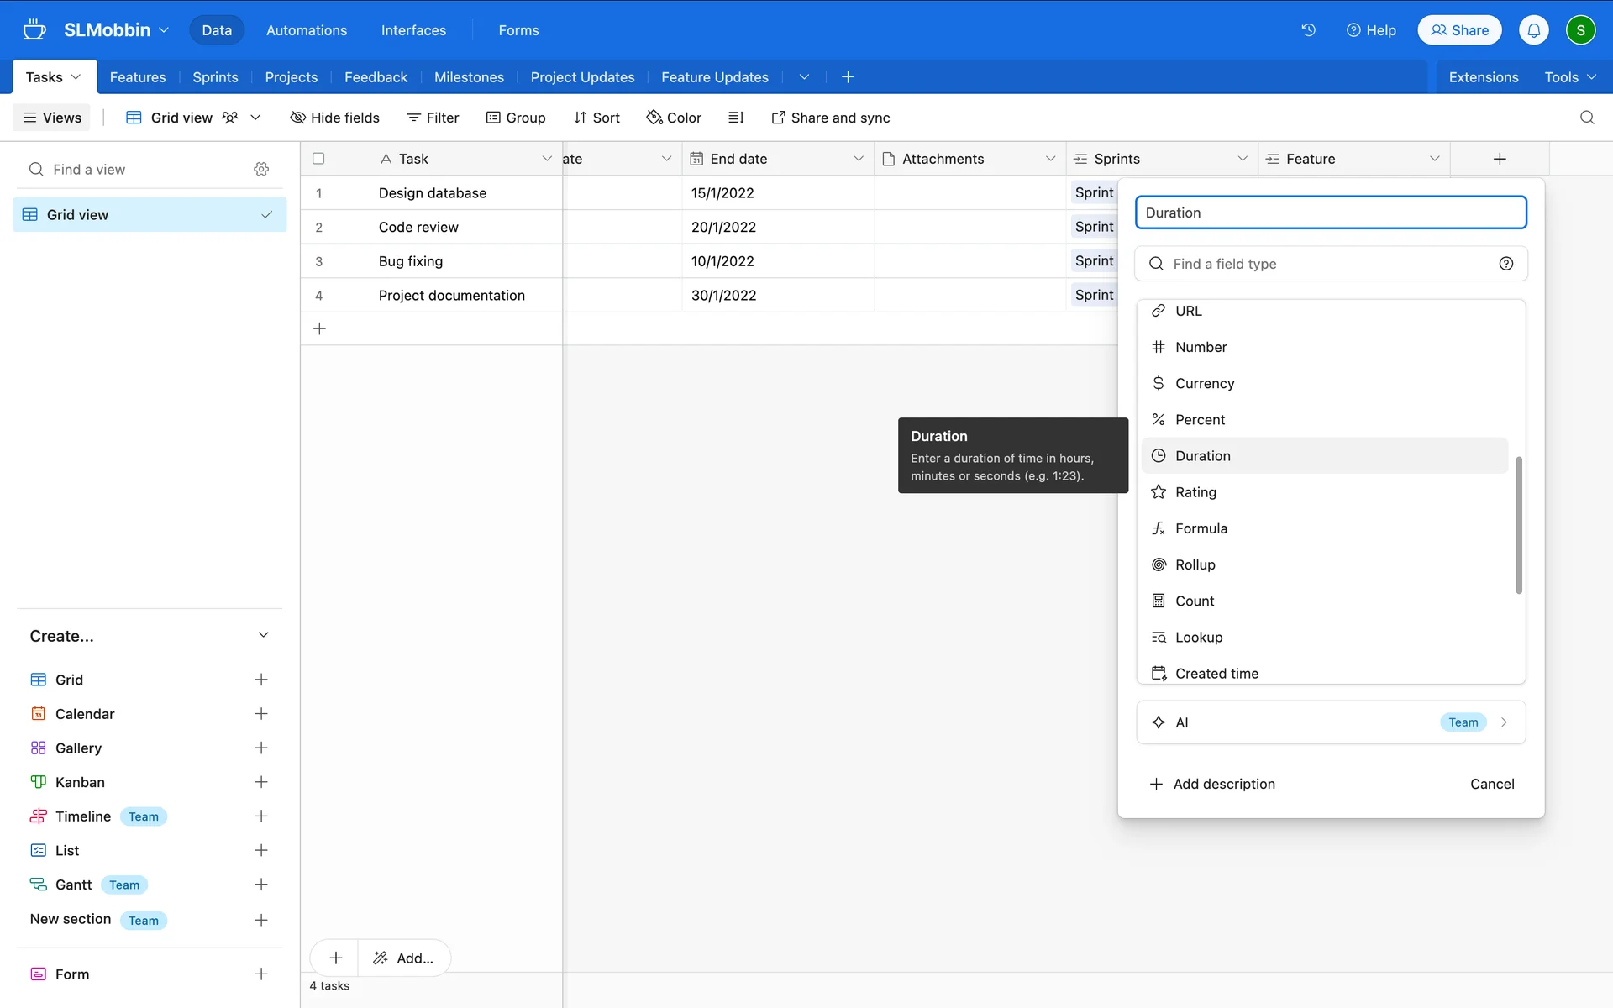Add a Kanban view plus icon
The image size is (1613, 1008).
(x=261, y=782)
